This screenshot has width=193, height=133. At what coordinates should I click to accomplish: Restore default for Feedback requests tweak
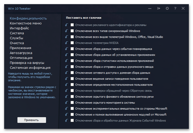(x=67, y=91)
